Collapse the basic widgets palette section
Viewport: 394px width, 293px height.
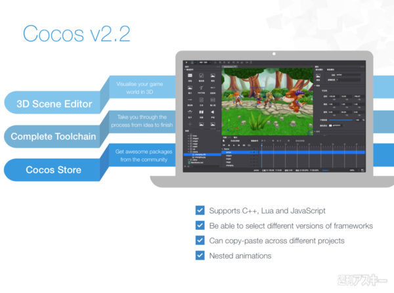pos(185,70)
